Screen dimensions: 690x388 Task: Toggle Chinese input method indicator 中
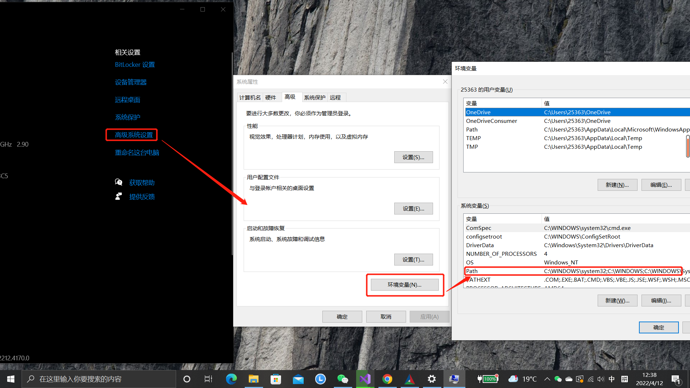pyautogui.click(x=612, y=379)
